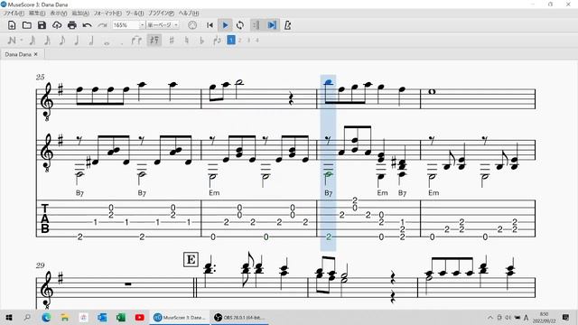Select rehearsal mark E in the score
Viewport: 578px width, 325px height.
coord(191,259)
